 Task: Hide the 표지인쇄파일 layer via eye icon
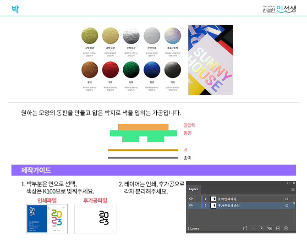point(191,199)
